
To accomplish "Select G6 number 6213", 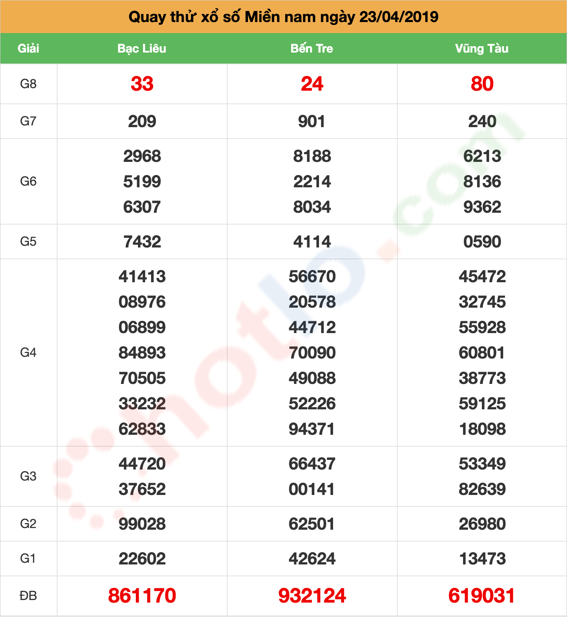I will pyautogui.click(x=482, y=156).
